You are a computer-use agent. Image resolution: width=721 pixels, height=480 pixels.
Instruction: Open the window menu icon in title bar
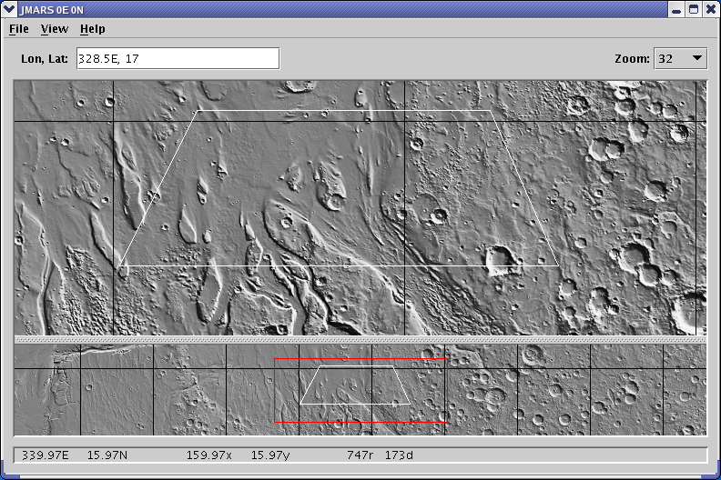(9, 9)
